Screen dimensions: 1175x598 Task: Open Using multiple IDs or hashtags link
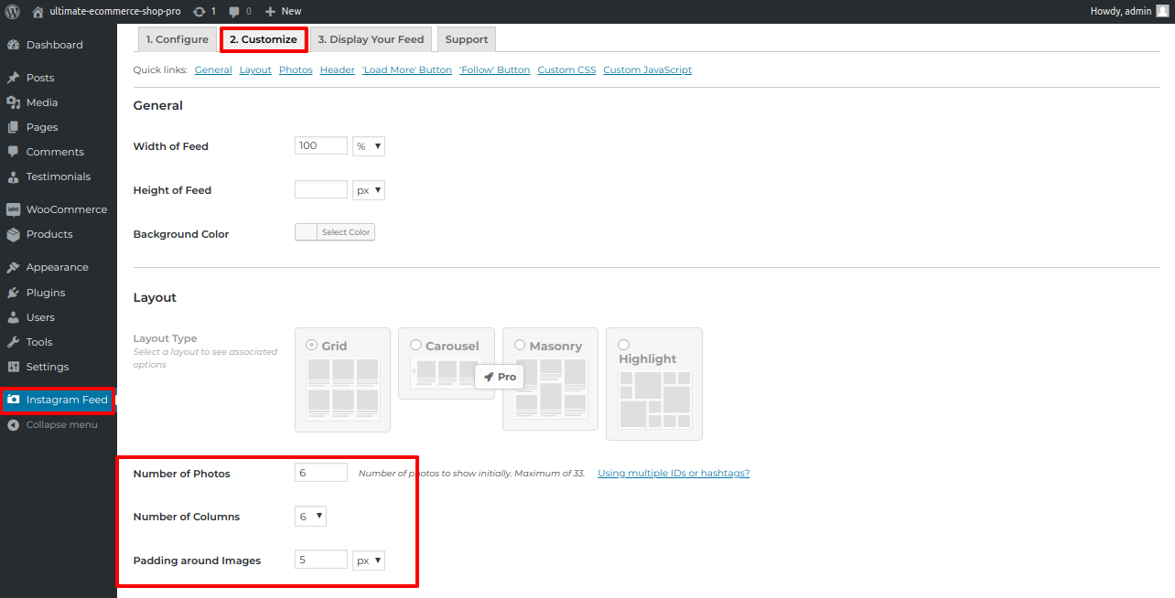674,473
